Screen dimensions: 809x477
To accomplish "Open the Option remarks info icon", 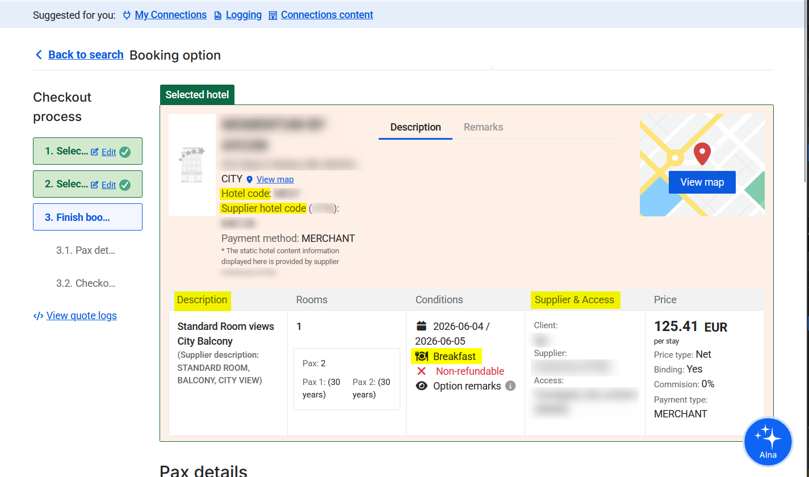I will [x=510, y=386].
